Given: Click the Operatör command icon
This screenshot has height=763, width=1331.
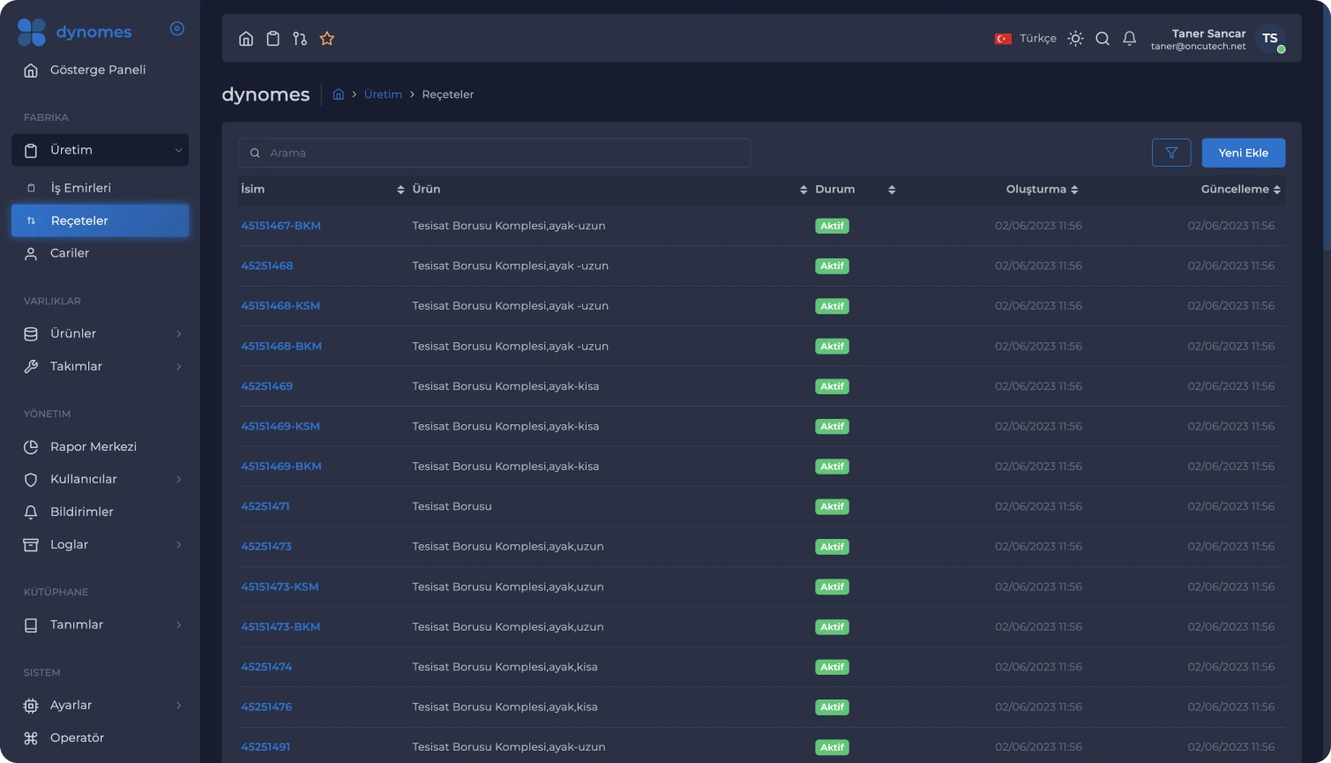Looking at the screenshot, I should coord(31,737).
